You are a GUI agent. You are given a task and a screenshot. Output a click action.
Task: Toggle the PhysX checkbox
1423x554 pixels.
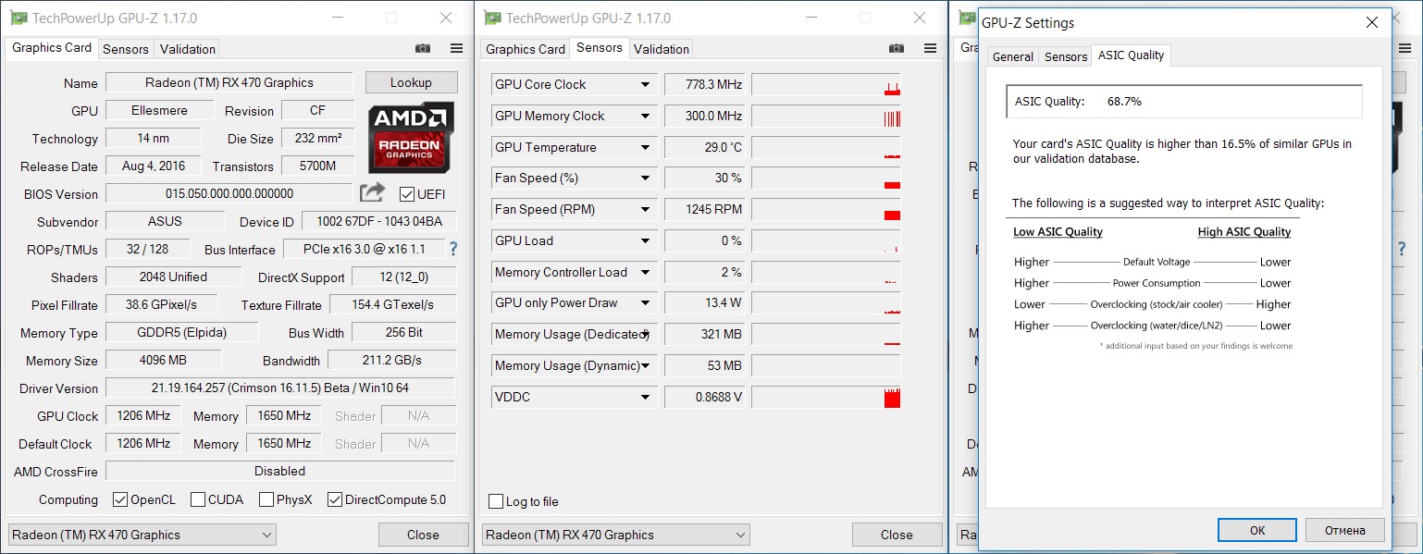click(x=266, y=499)
